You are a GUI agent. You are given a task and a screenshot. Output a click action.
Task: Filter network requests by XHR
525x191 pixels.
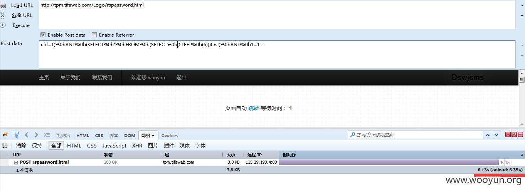[137, 146]
